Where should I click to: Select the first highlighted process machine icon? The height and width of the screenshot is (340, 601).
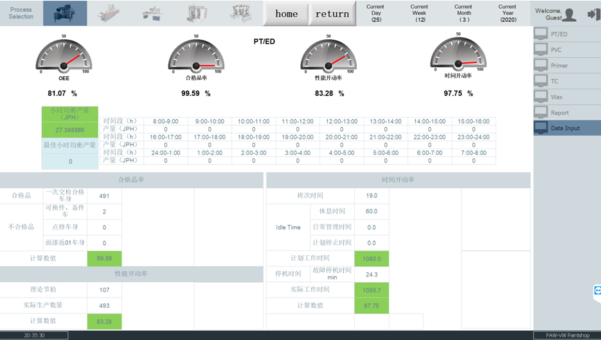point(65,13)
